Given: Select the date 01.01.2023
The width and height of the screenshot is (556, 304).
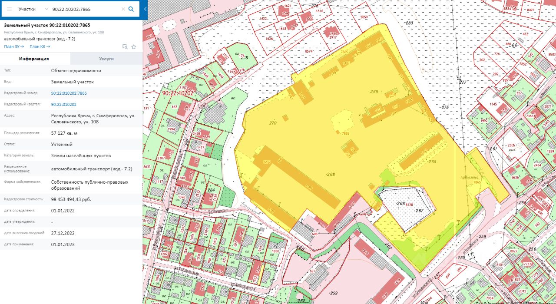Looking at the screenshot, I should tap(63, 244).
